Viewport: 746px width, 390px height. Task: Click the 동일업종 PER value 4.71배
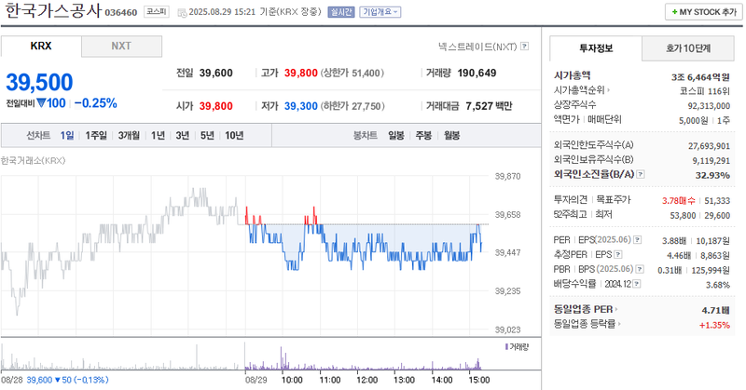(x=715, y=310)
